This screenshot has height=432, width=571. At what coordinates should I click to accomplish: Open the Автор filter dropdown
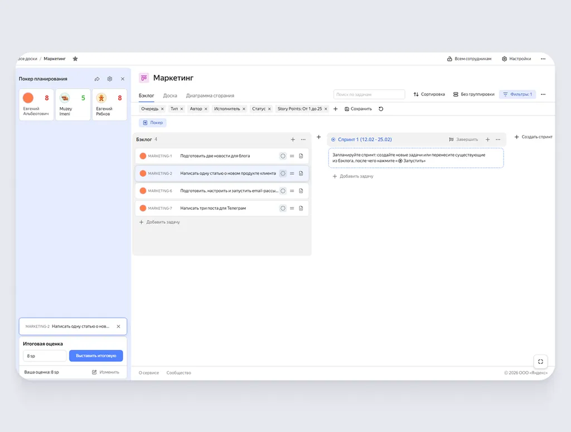(196, 109)
